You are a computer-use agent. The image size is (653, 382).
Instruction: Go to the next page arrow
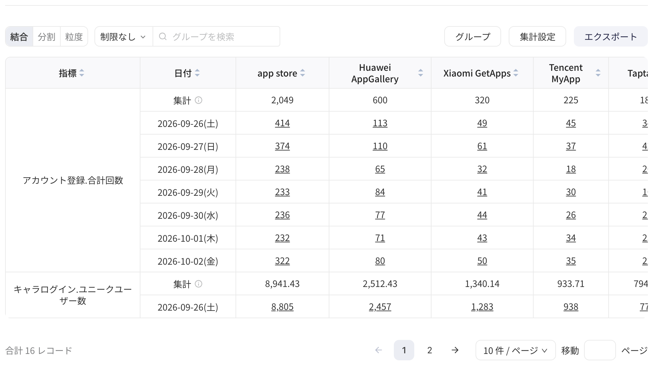[x=455, y=350]
